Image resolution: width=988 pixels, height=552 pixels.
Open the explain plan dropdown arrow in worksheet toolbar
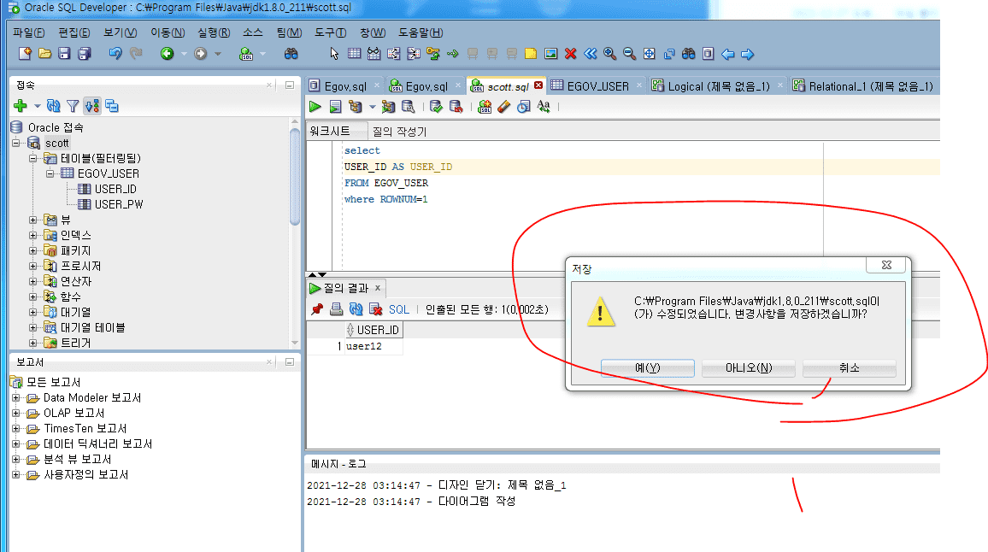tap(373, 107)
